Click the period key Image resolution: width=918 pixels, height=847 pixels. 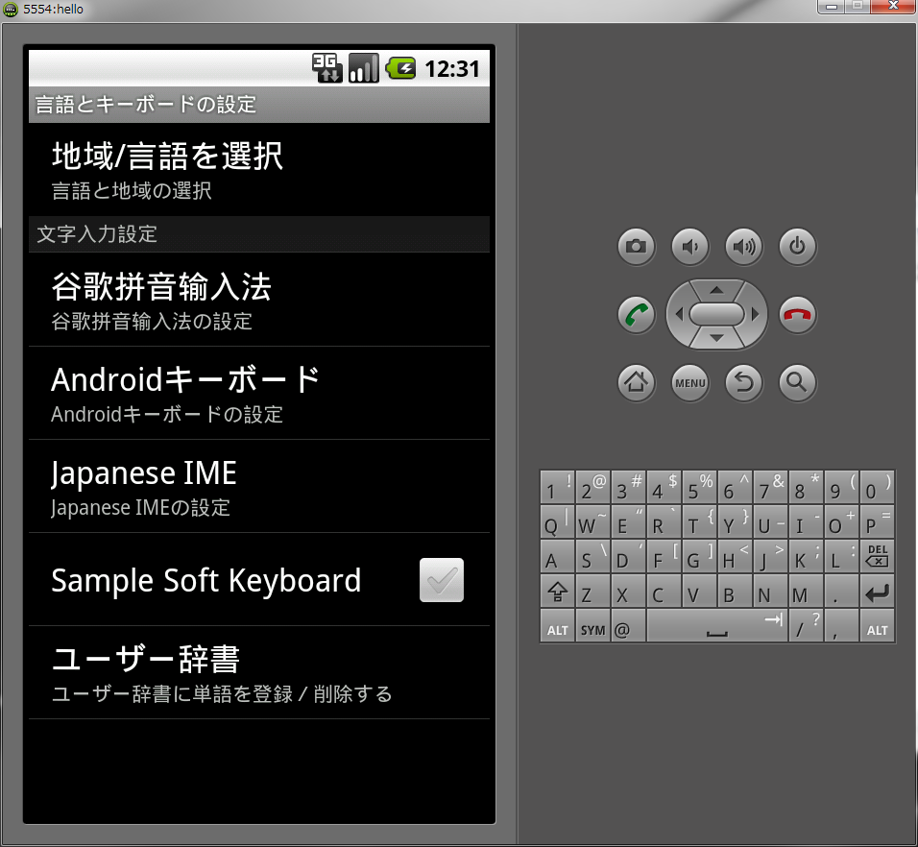(x=841, y=591)
